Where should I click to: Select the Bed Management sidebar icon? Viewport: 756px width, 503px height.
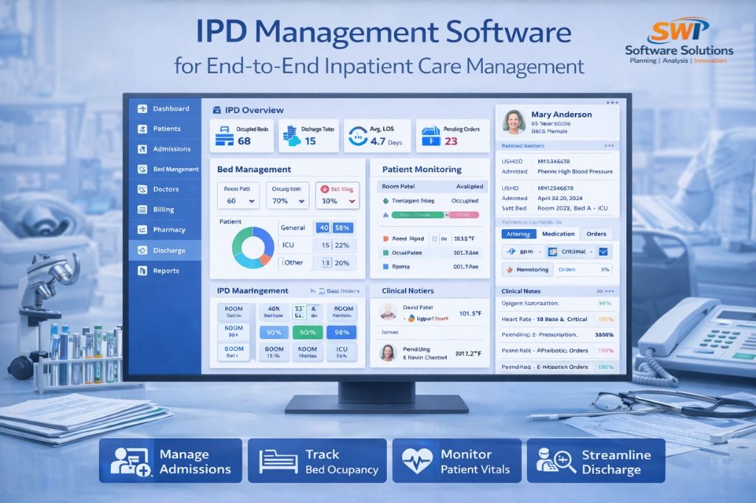pos(141,169)
